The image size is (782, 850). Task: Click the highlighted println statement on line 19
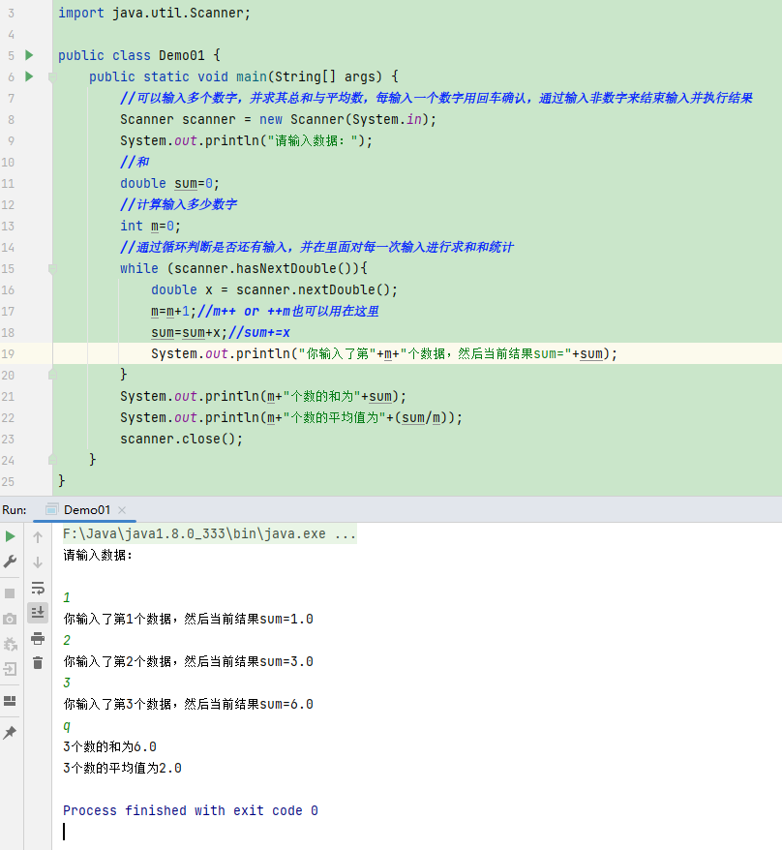383,353
